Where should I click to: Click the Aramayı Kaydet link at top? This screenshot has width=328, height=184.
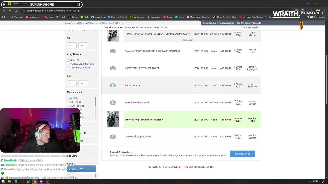click(251, 27)
